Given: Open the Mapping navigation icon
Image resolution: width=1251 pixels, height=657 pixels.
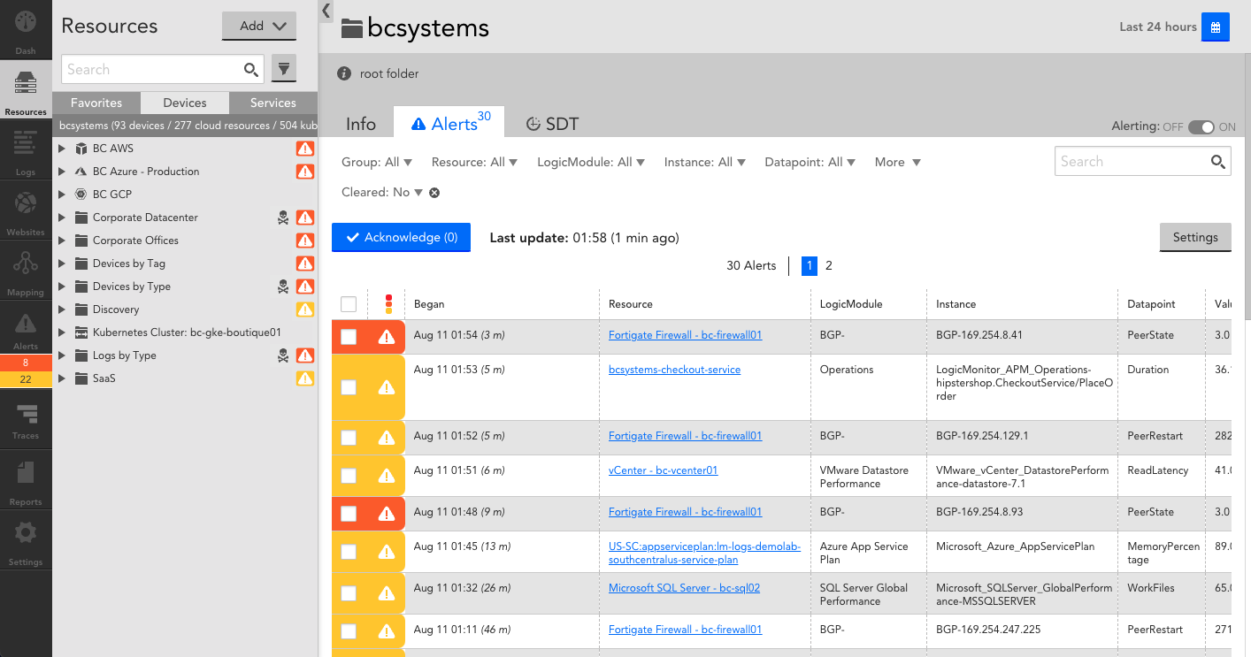Looking at the screenshot, I should [26, 264].
